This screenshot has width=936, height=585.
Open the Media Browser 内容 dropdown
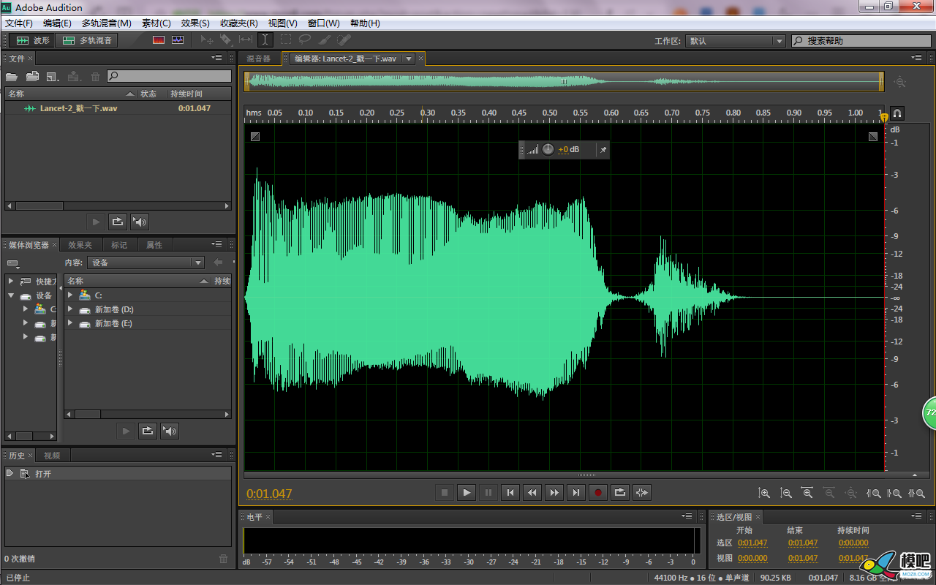click(146, 263)
